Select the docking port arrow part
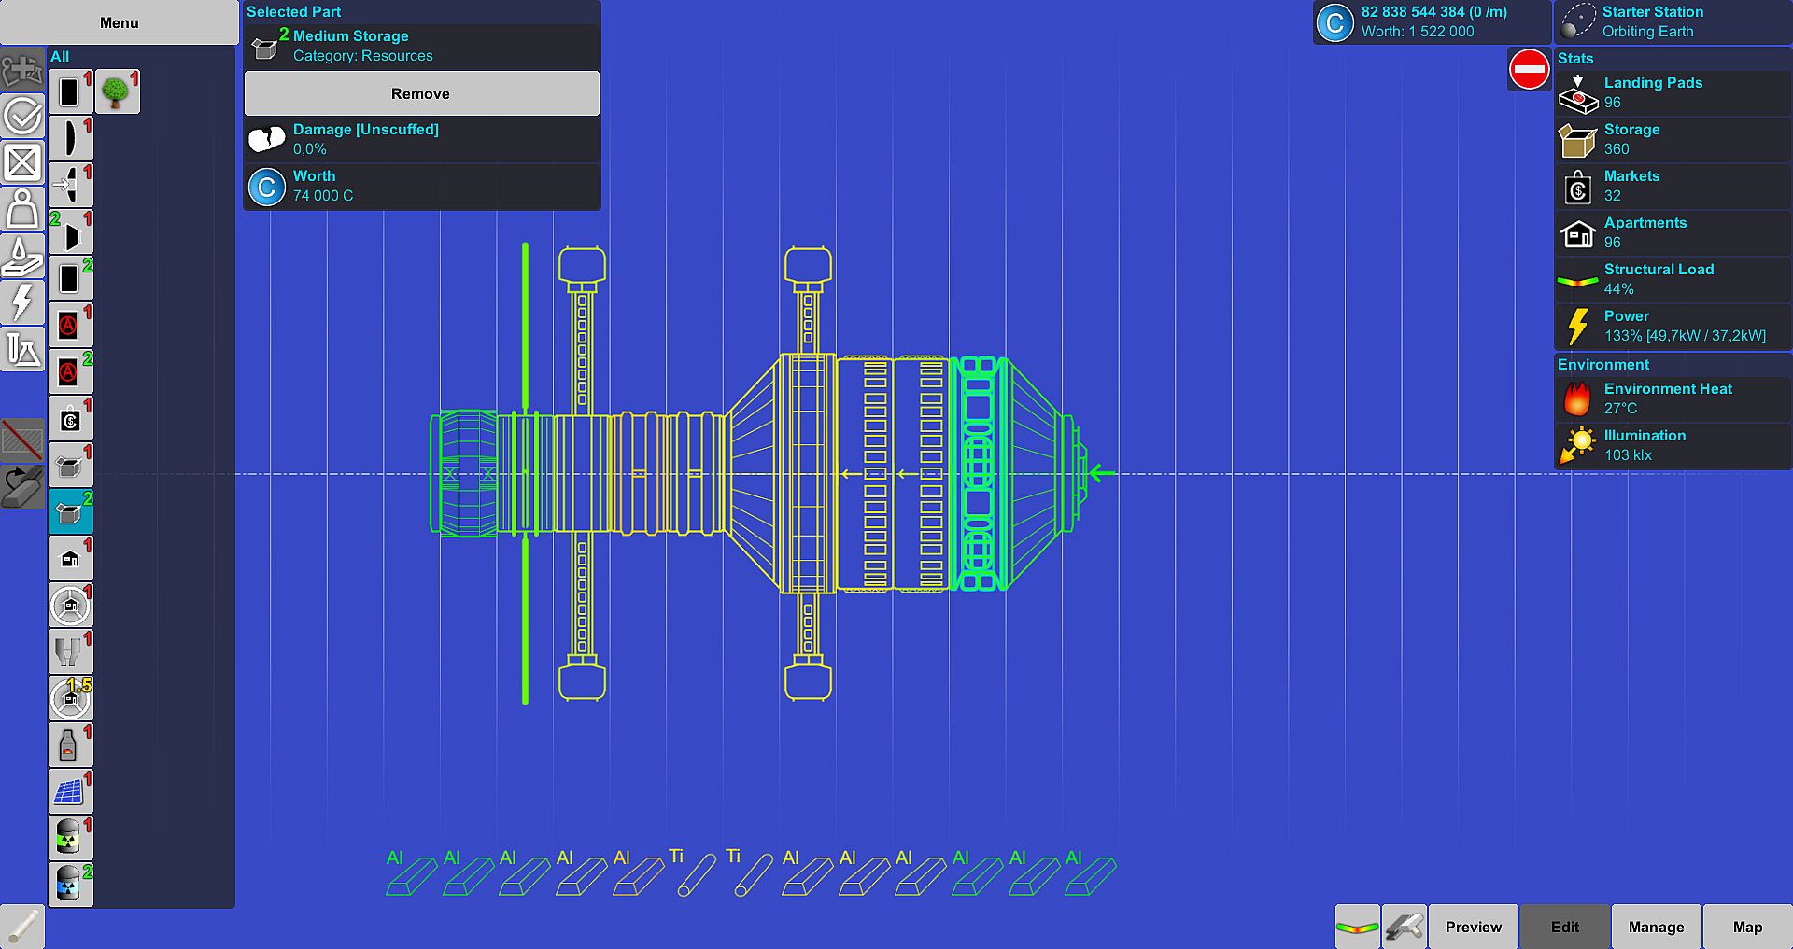The height and width of the screenshot is (949, 1793). point(70,185)
